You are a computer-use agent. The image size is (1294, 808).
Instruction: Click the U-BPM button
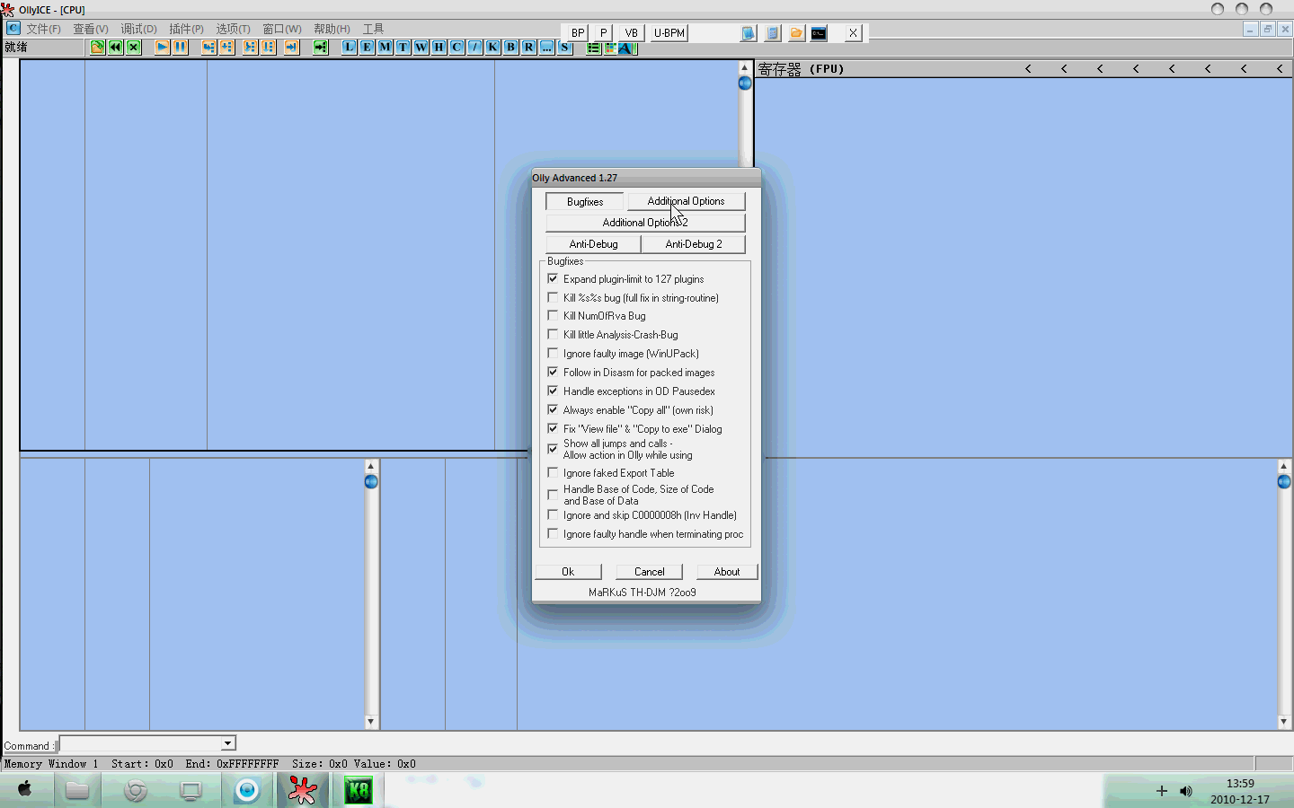click(x=669, y=33)
